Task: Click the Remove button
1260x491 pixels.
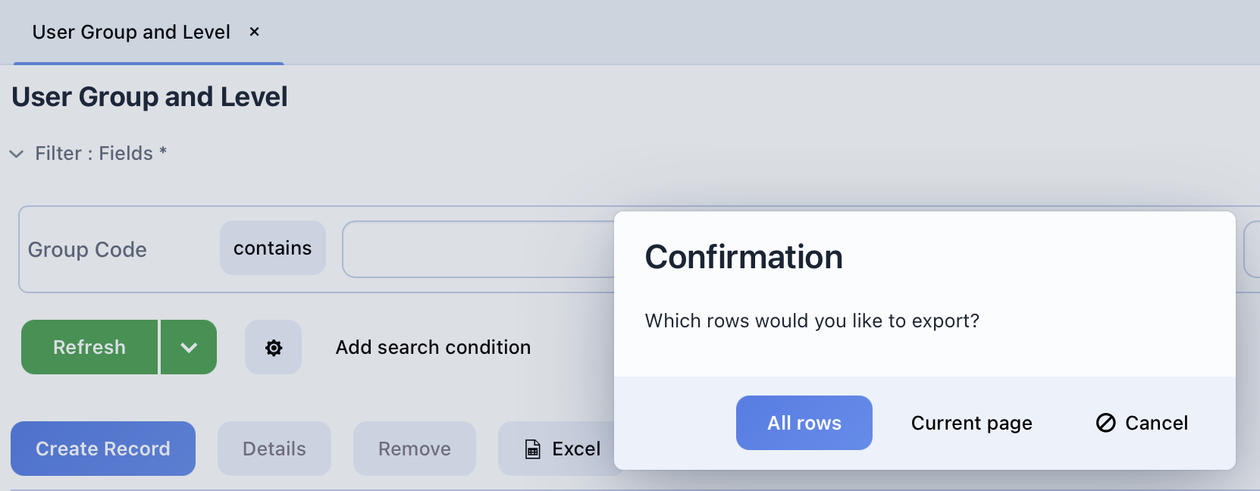Action: (x=414, y=449)
